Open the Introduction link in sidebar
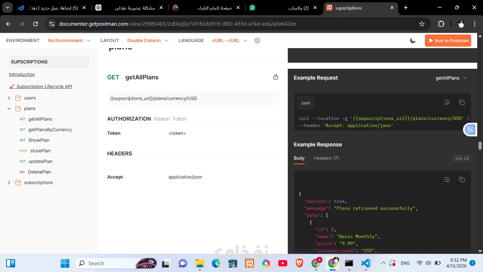The image size is (483, 272). coord(22,75)
